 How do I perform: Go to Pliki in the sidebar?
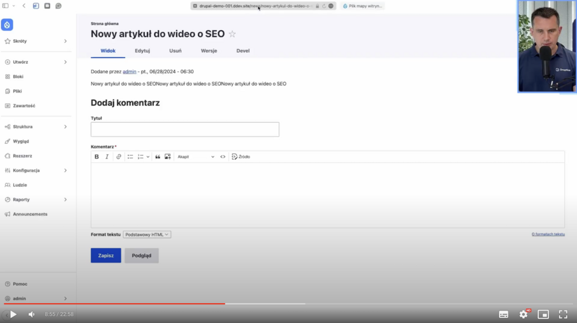pyautogui.click(x=17, y=91)
